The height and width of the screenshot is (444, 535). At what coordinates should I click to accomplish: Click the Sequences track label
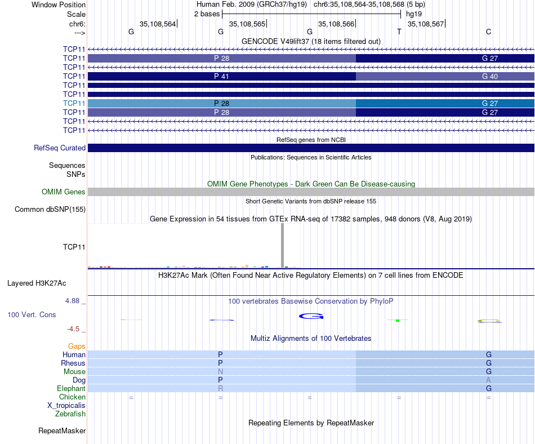click(67, 165)
